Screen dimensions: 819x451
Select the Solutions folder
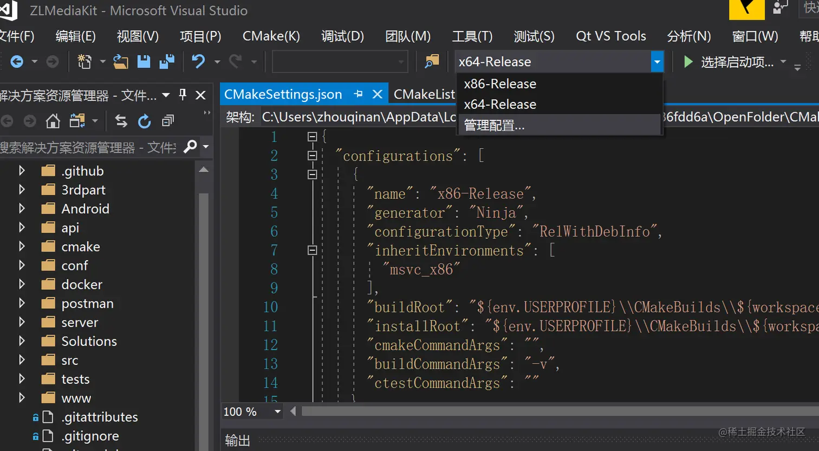tap(89, 341)
